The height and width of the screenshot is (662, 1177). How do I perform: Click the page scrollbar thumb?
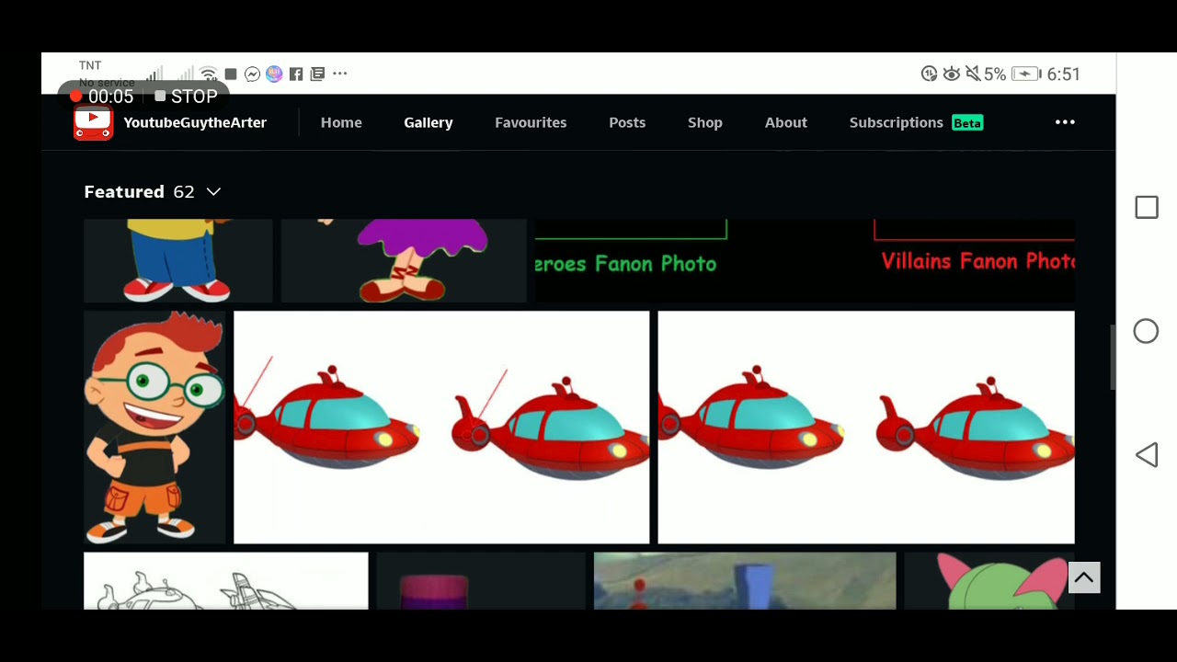click(x=1113, y=358)
